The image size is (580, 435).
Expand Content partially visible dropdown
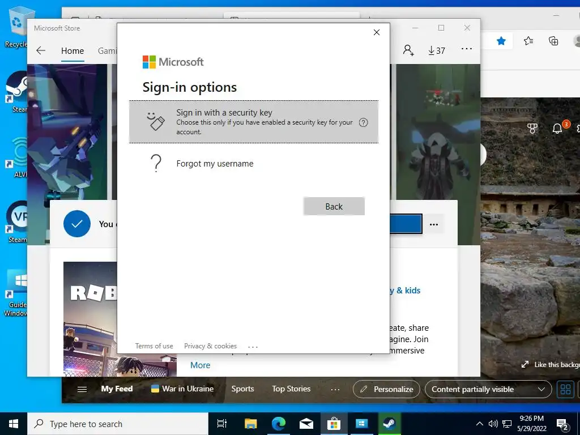tap(488, 389)
